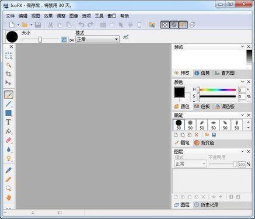Expand the 画笔 panel options chevron
This screenshot has width=255, height=219.
click(x=242, y=115)
